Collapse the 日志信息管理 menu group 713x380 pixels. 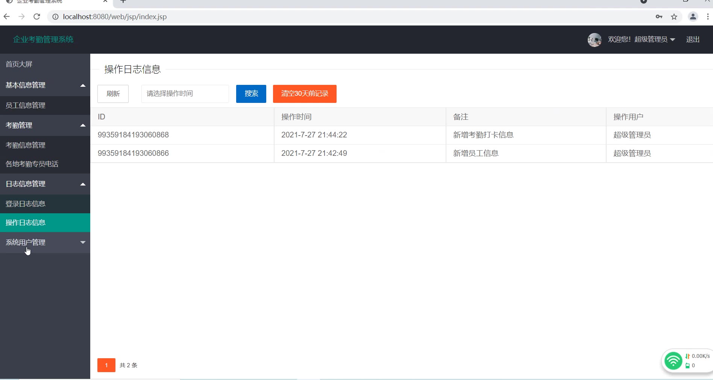45,184
